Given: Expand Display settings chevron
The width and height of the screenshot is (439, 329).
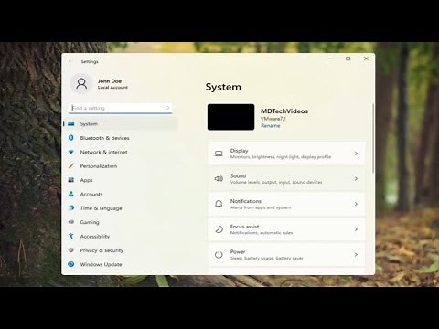Looking at the screenshot, I should pos(356,154).
